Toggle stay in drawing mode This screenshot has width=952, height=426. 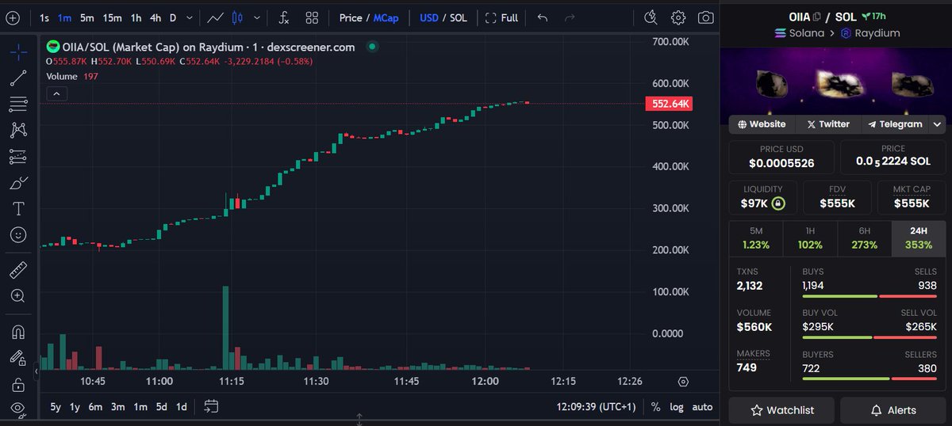click(x=18, y=358)
